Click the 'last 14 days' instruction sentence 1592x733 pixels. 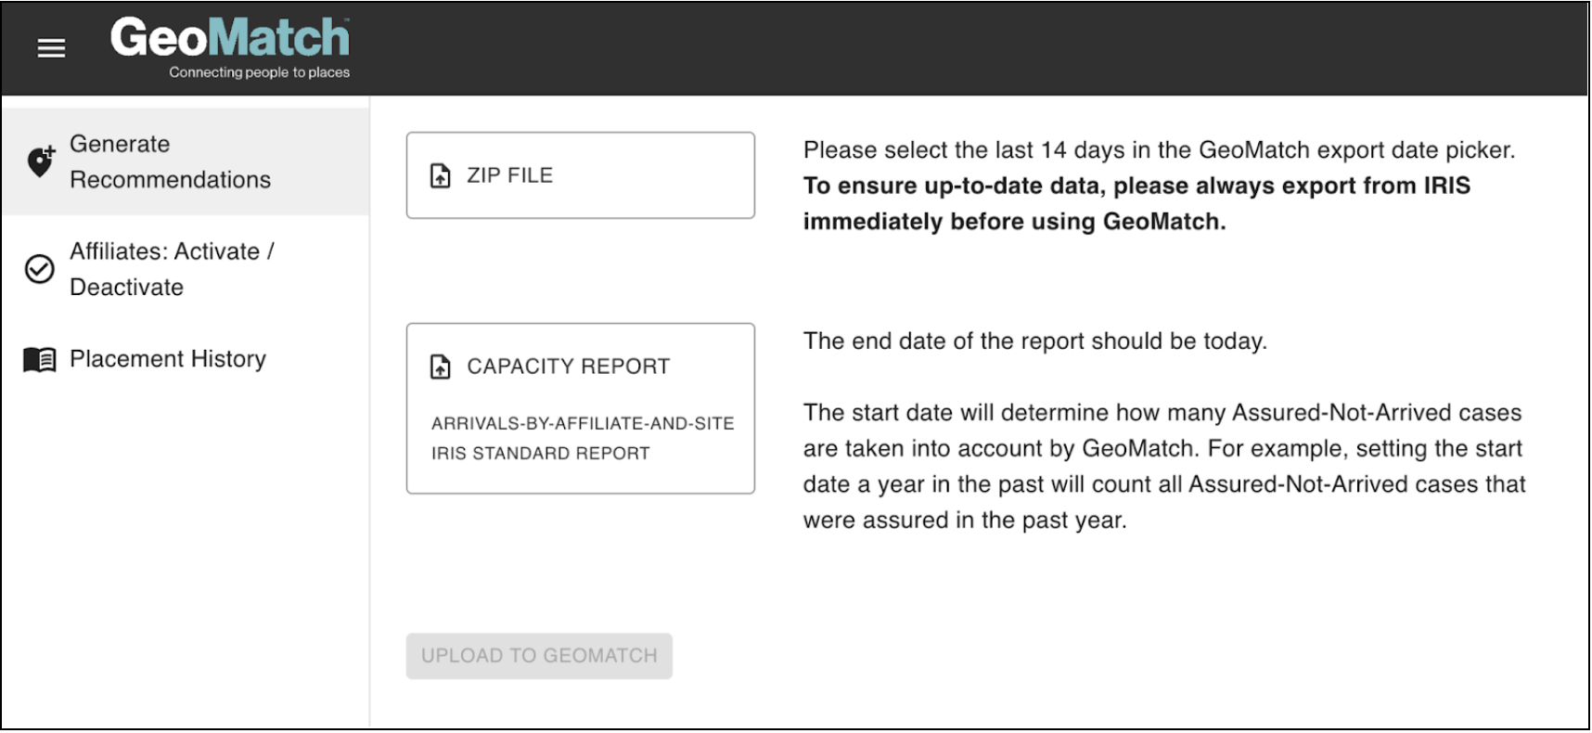point(1158,150)
